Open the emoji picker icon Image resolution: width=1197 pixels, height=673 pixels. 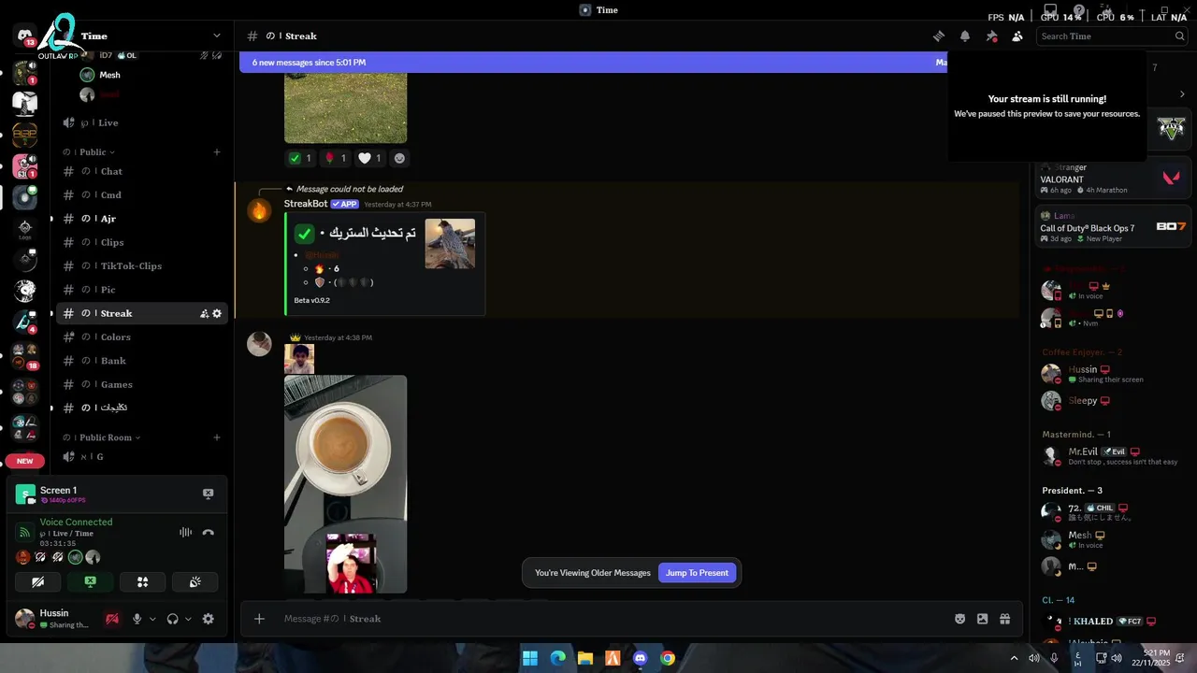pos(959,619)
